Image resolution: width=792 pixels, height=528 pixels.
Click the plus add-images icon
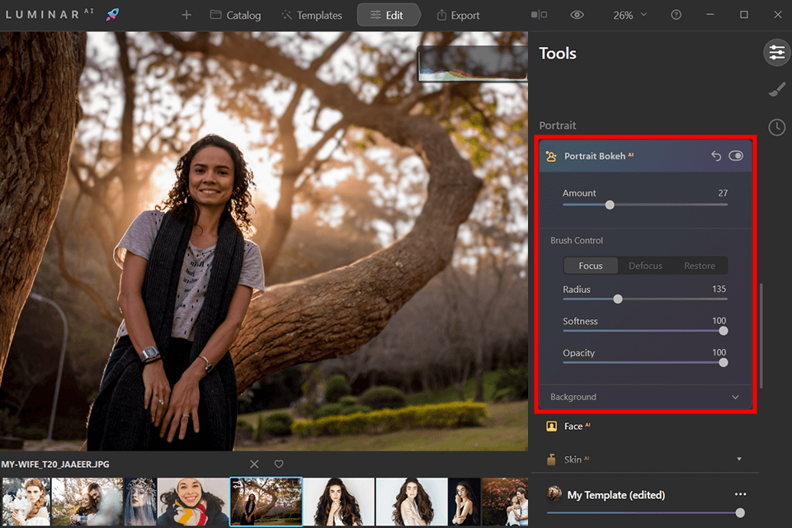pos(186,15)
